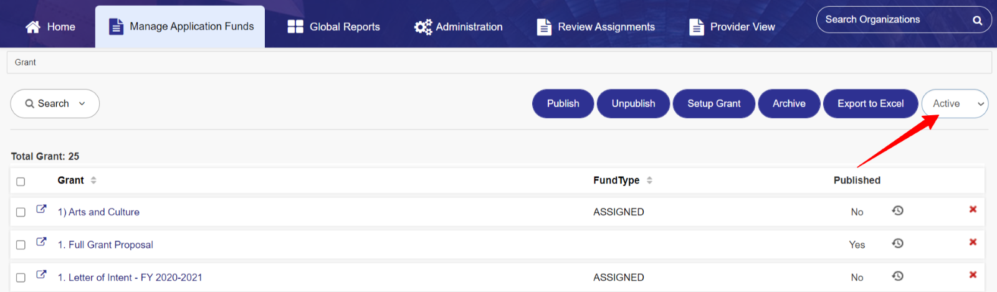Click history icon for Letter of Intent row
This screenshot has height=292, width=997.
(897, 276)
